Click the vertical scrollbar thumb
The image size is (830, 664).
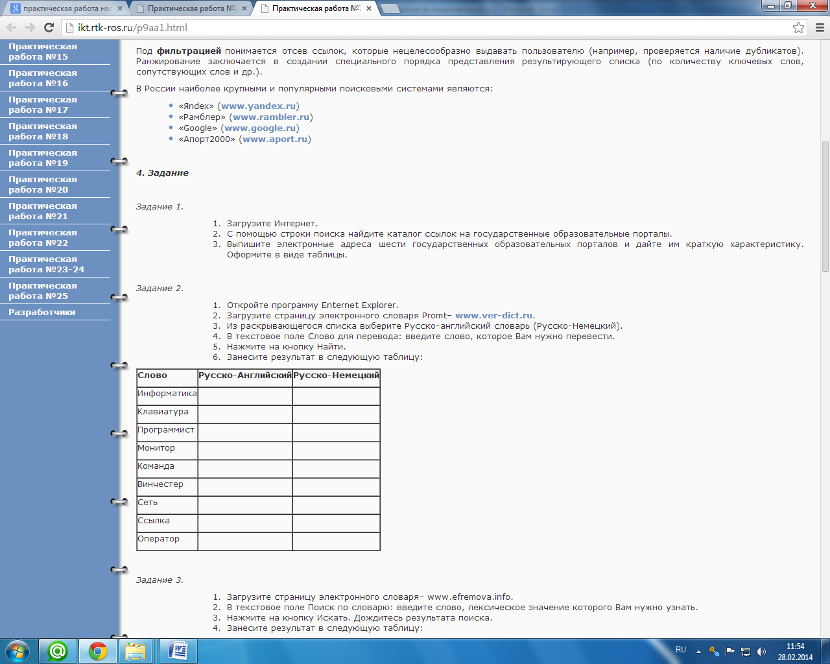825,206
